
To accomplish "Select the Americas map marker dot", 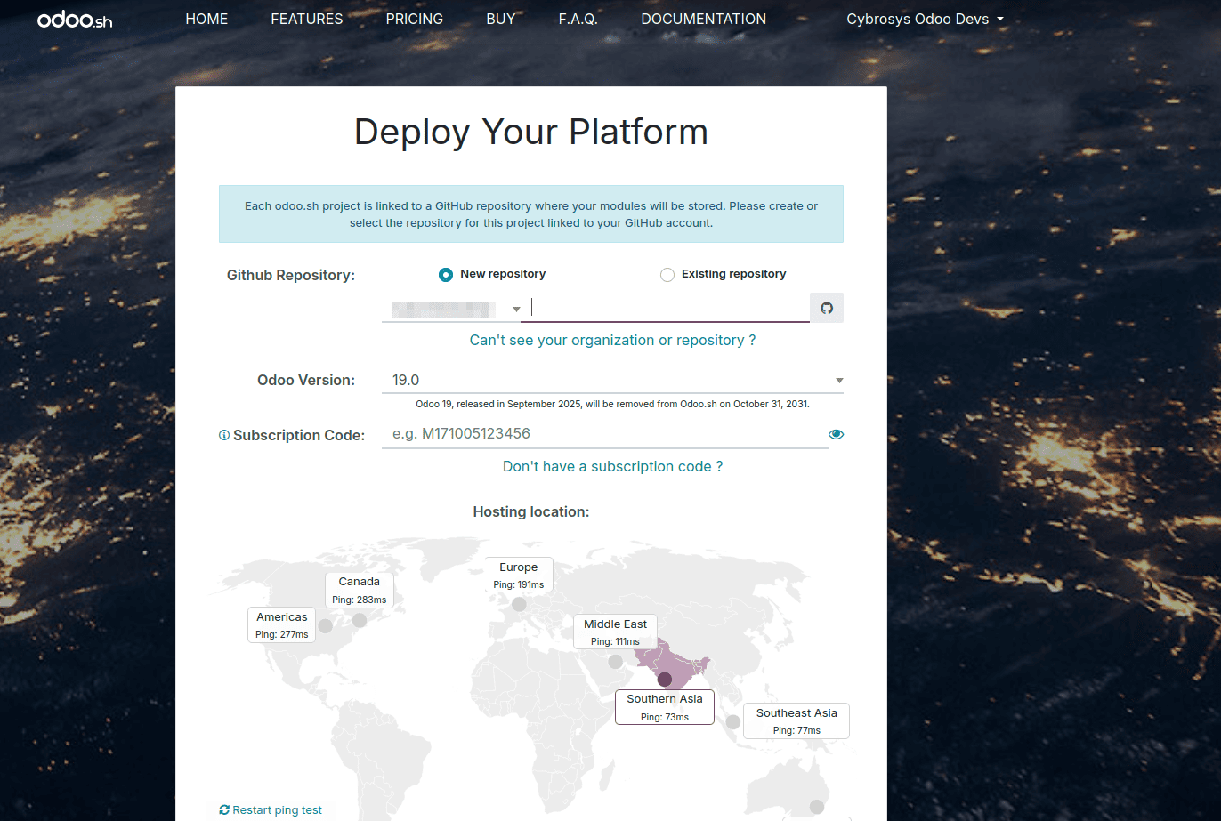I will coord(326,625).
